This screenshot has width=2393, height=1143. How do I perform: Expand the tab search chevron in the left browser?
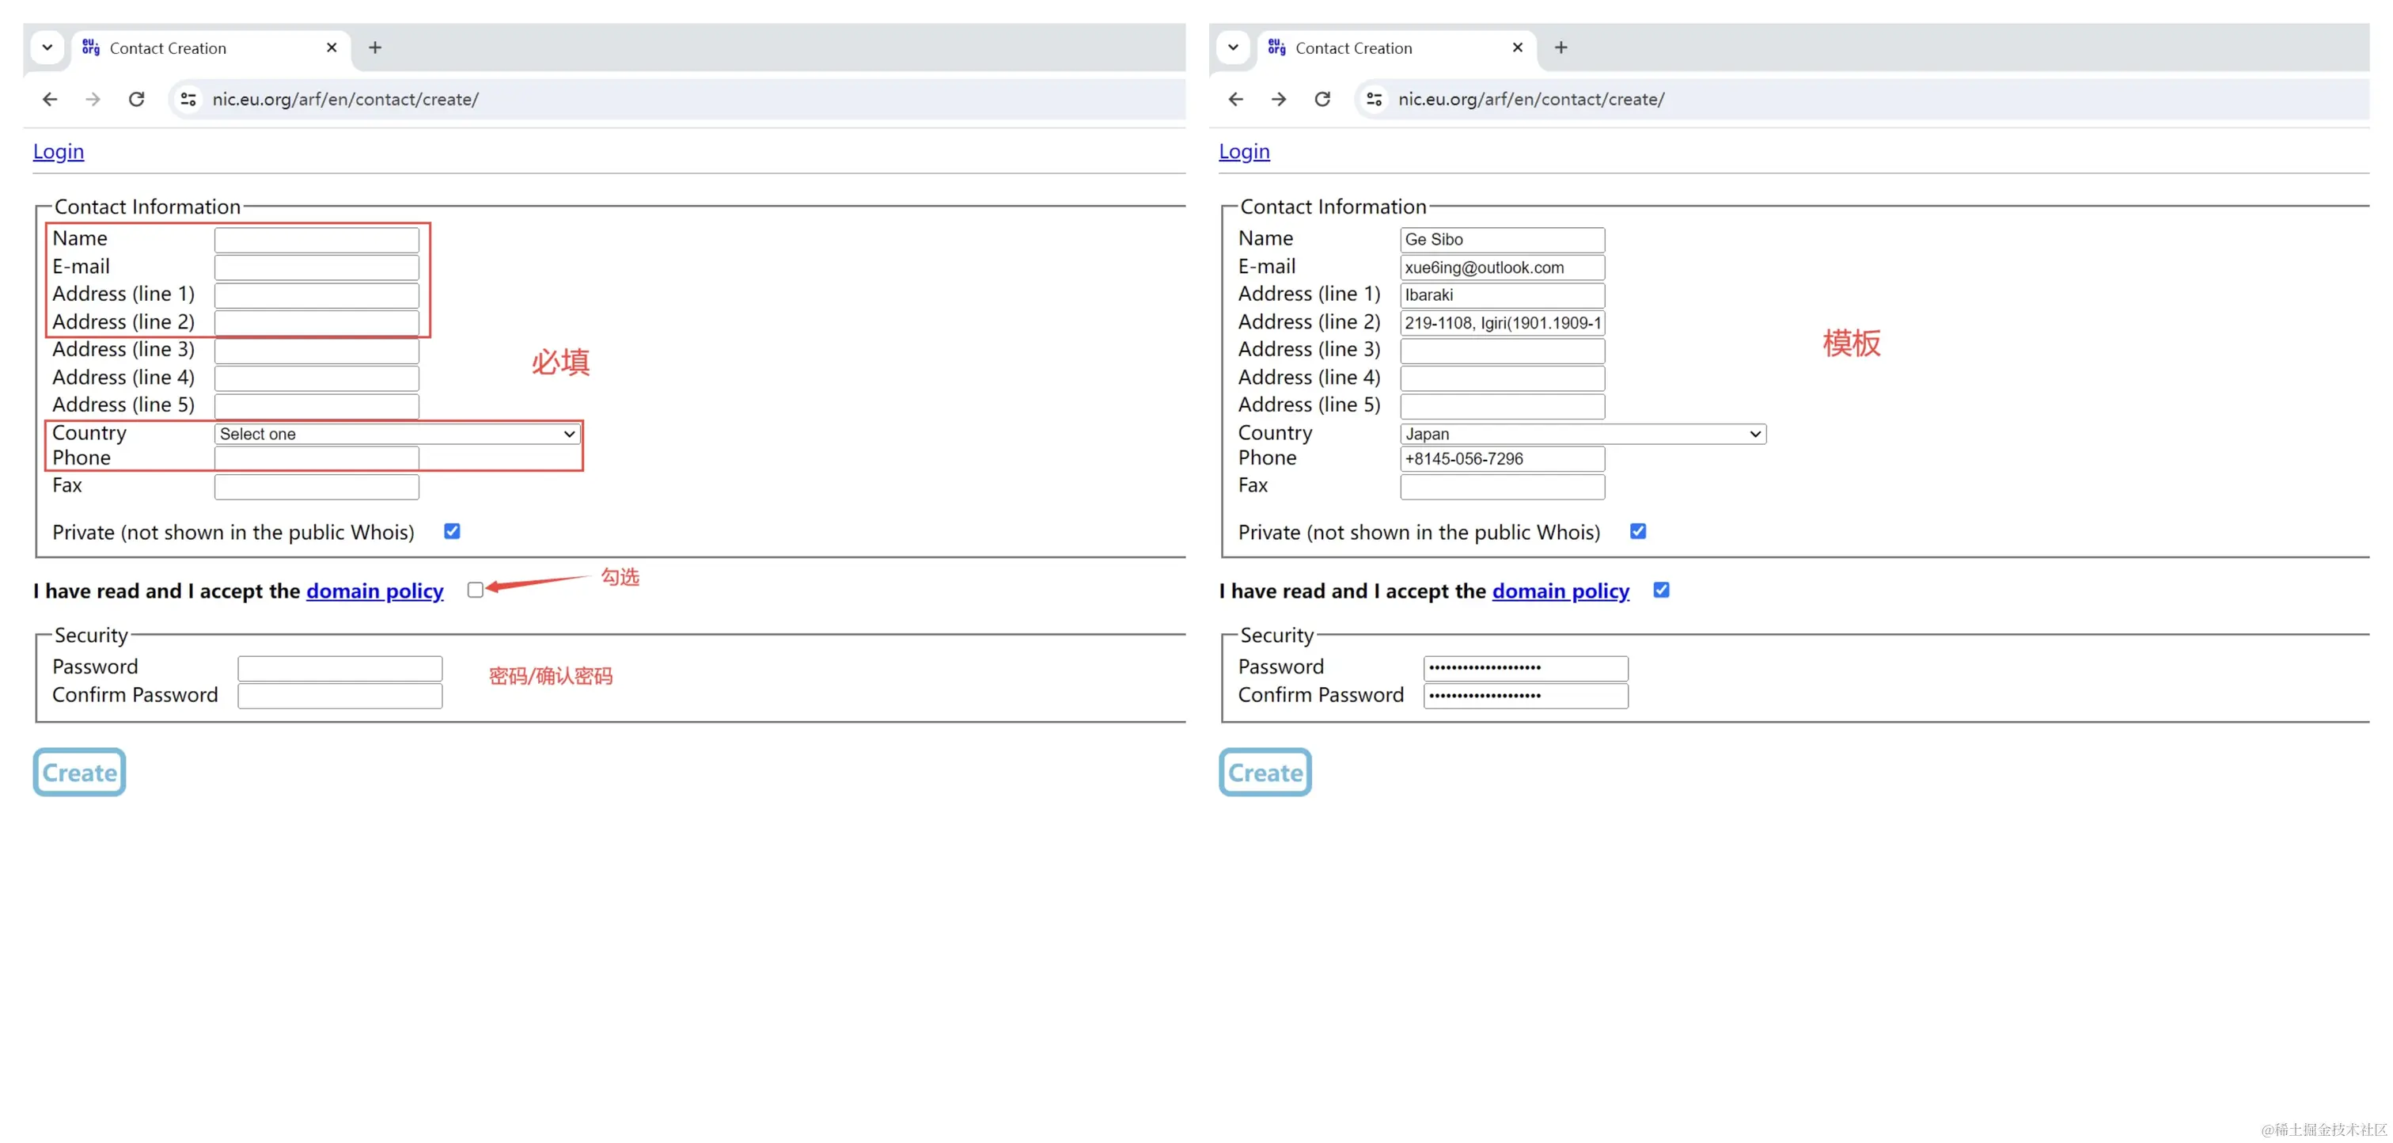pos(47,47)
